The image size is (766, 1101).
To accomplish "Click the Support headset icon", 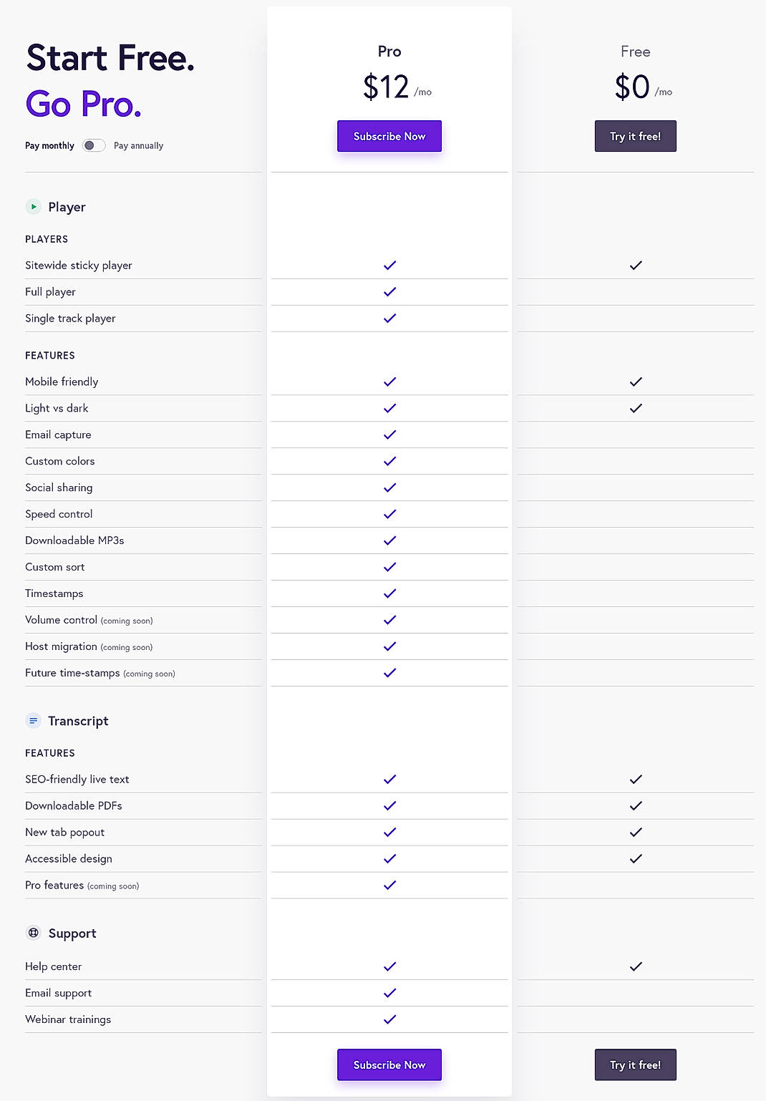I will pos(34,933).
